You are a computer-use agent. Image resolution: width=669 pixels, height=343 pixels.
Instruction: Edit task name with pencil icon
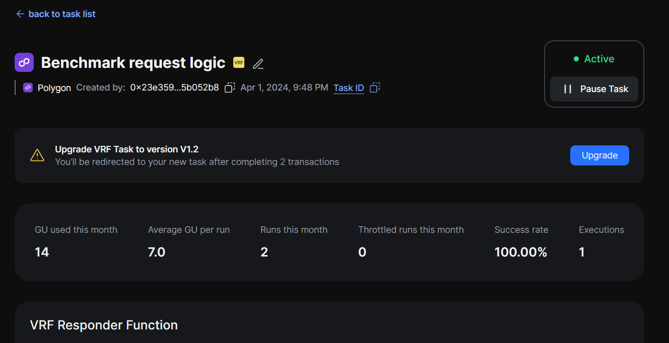pos(258,64)
